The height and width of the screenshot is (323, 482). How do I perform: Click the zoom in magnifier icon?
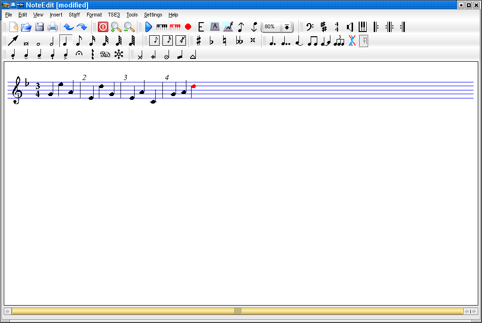116,27
